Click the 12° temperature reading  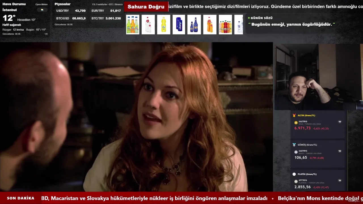(x=9, y=18)
